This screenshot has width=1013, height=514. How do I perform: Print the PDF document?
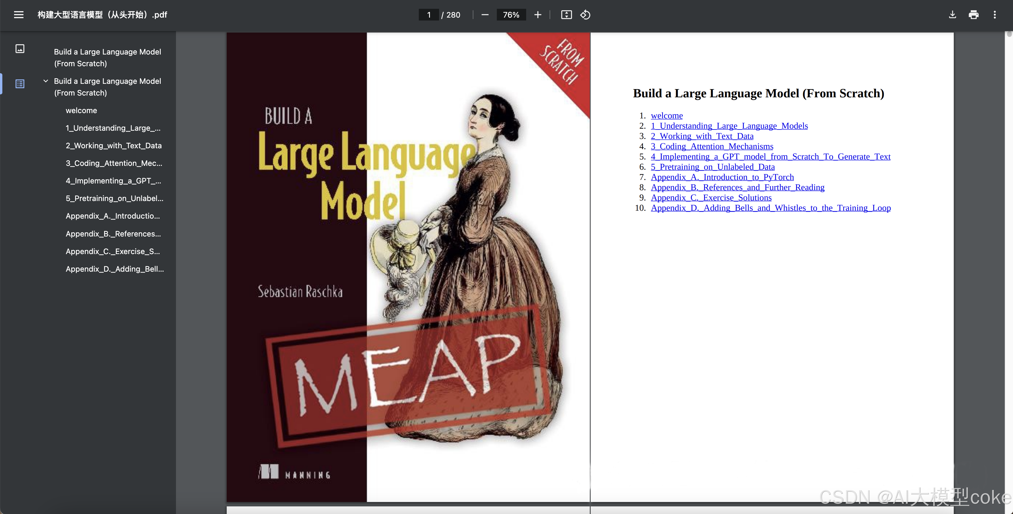tap(973, 15)
